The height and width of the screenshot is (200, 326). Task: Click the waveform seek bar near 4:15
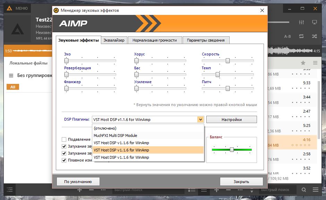click(290, 51)
